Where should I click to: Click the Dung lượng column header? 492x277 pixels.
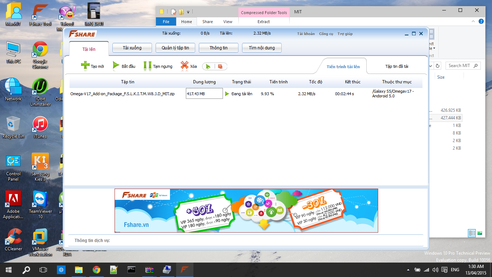pos(204,82)
